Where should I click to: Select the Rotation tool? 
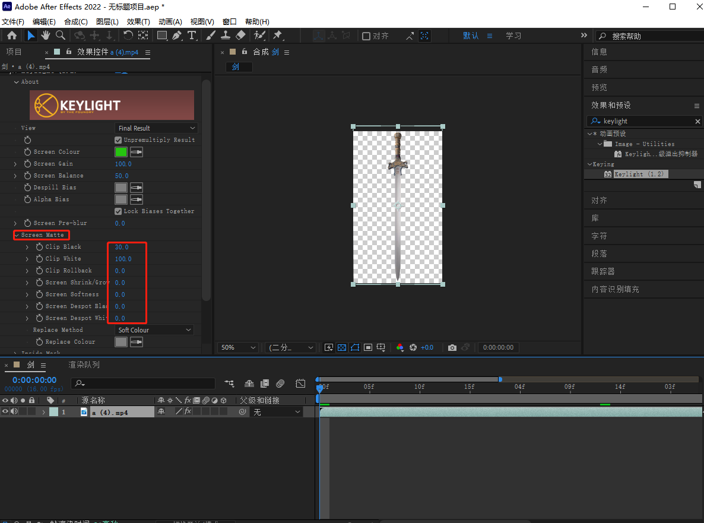click(128, 36)
